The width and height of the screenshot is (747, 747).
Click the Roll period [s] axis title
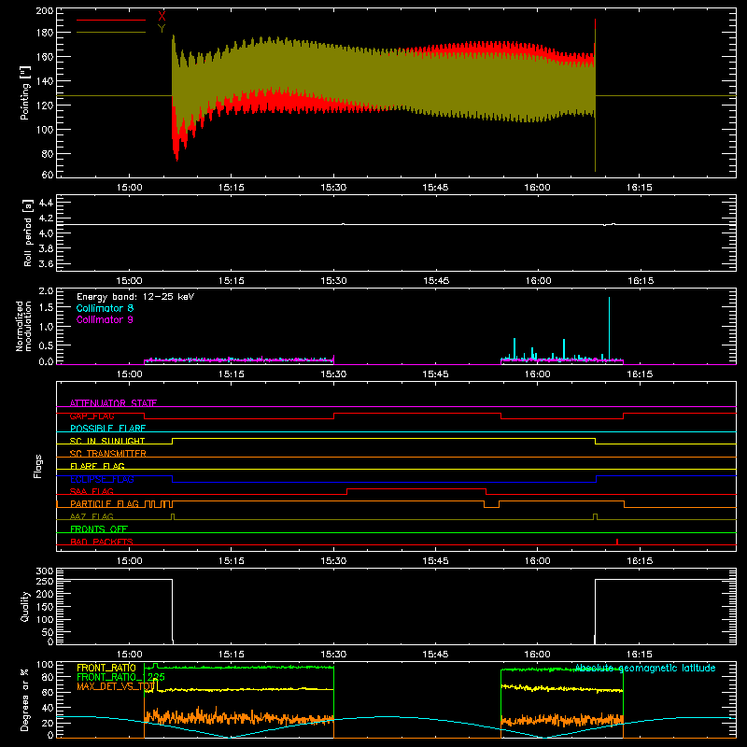pos(28,233)
